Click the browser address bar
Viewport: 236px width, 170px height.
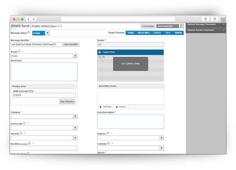click(x=118, y=19)
